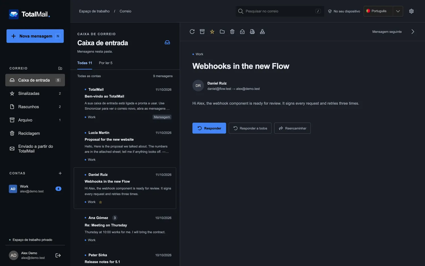Mark message as read/unread with the envelope icon
The height and width of the screenshot is (266, 425).
pyautogui.click(x=242, y=32)
